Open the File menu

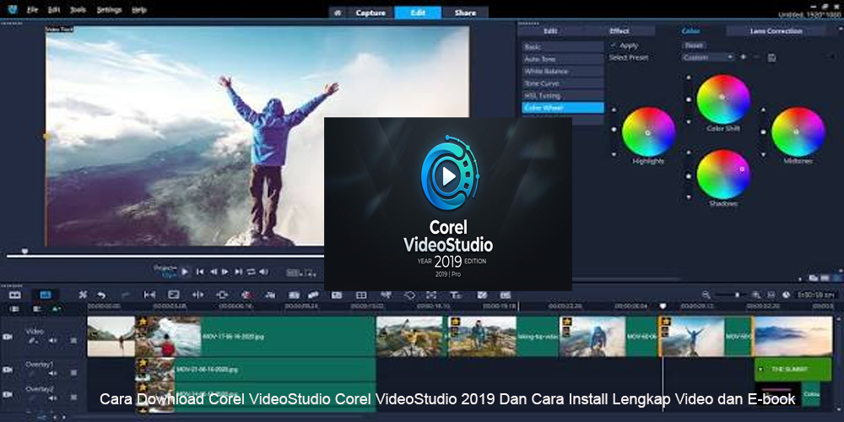tap(32, 9)
